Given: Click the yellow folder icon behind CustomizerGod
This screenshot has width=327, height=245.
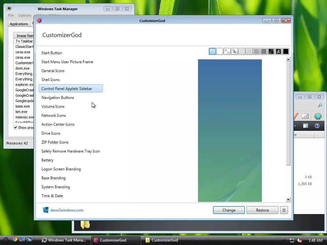Looking at the screenshot, I should point(85,225).
